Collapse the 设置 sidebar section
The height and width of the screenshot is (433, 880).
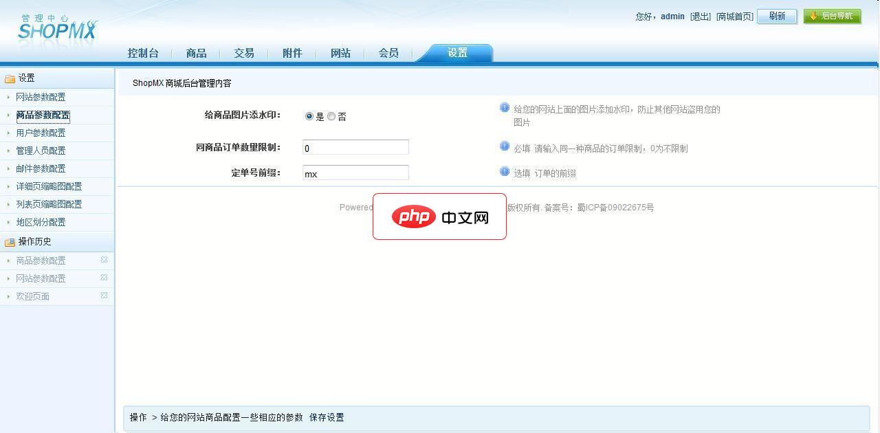(x=24, y=78)
